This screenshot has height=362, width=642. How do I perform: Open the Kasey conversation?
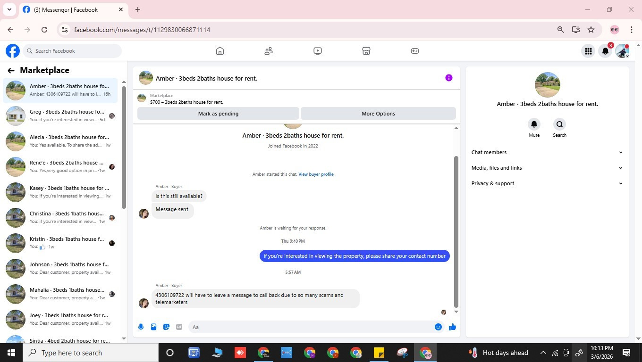coord(60,192)
